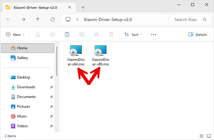
Task: Close the Xiaomi-Driver-Setup-v2.0 tab
Action: pos(70,7)
